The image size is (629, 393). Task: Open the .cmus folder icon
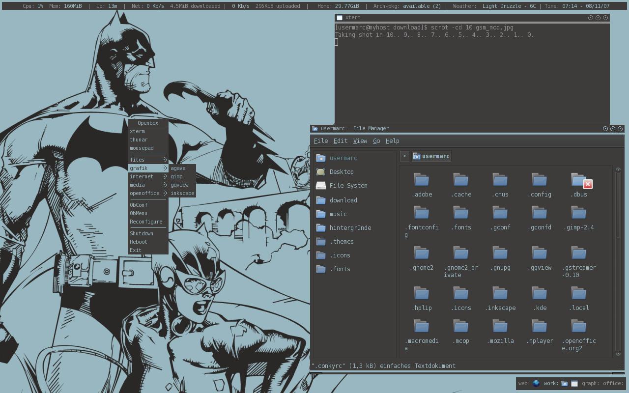pos(500,180)
